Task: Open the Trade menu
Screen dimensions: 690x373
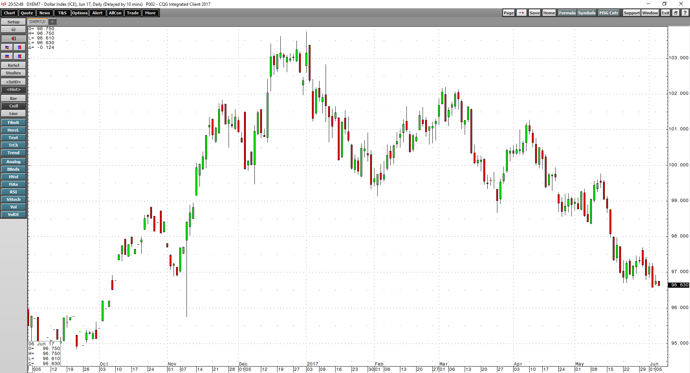Action: point(133,13)
